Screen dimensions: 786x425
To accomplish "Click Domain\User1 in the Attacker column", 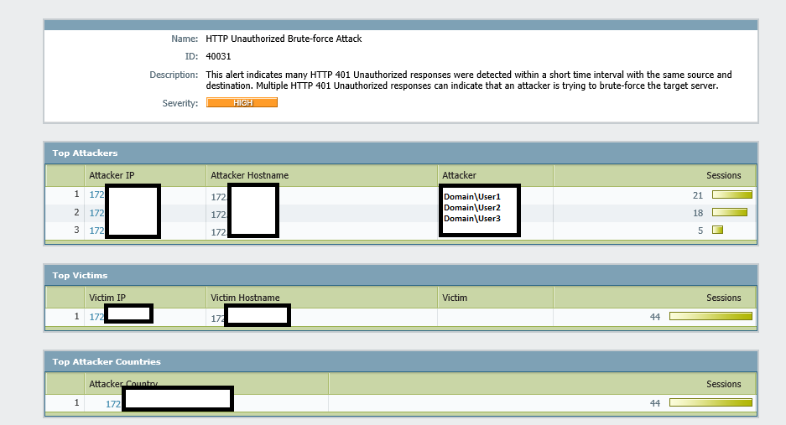I will point(472,196).
